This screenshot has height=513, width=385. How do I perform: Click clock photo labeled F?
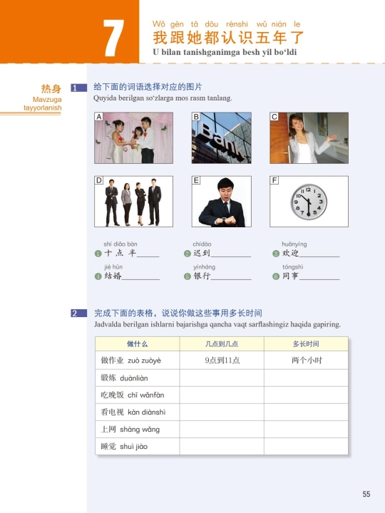click(309, 202)
